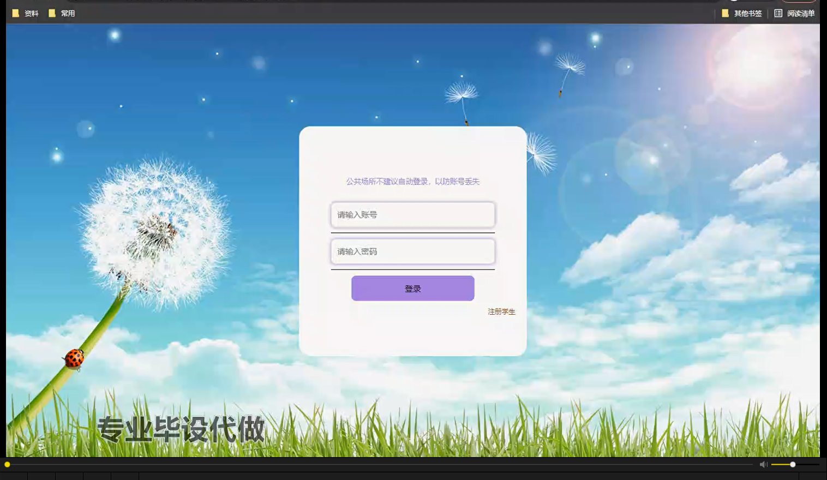Click the 请输入账号 account field

[x=413, y=215]
